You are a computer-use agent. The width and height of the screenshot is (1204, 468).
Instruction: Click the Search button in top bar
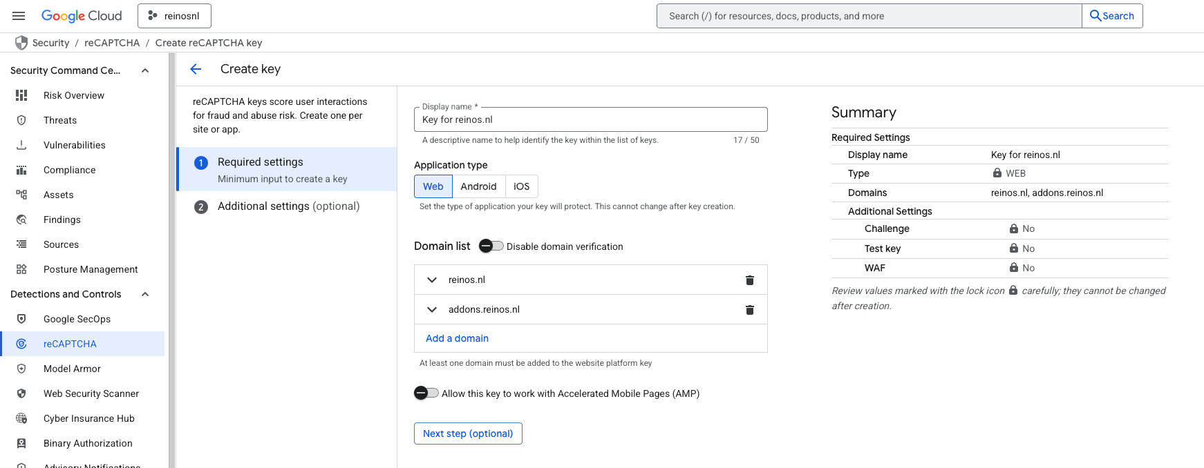[x=1112, y=16]
